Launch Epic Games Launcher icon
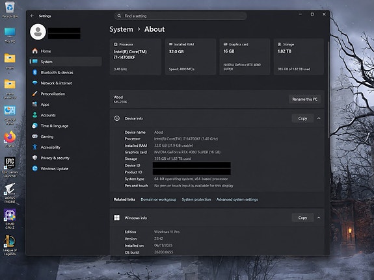 pyautogui.click(x=10, y=166)
